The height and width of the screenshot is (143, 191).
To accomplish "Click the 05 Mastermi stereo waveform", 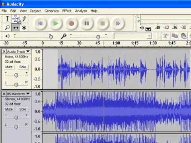I will 117,112.
